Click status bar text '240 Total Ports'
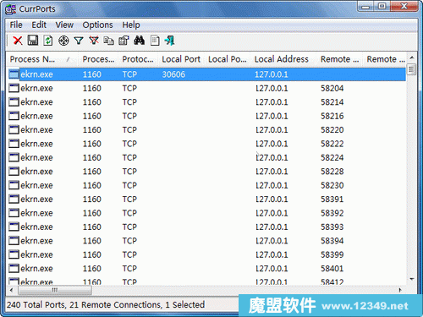The image size is (423, 317). (x=36, y=305)
